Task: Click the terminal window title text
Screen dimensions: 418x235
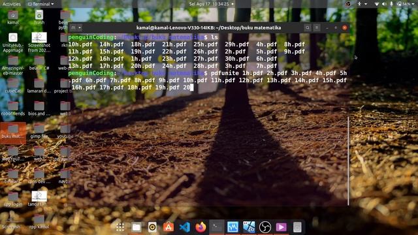Action: [208, 27]
